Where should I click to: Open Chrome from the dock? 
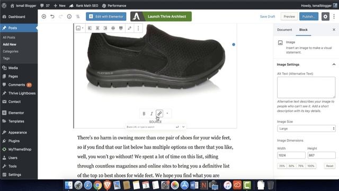[x=97, y=185]
